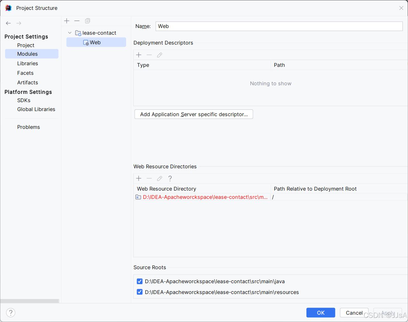Remove deployment descriptor minus icon

[149, 55]
